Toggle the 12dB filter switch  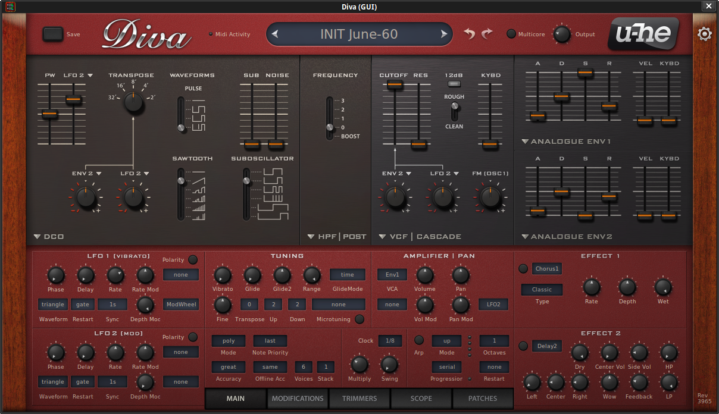[455, 84]
